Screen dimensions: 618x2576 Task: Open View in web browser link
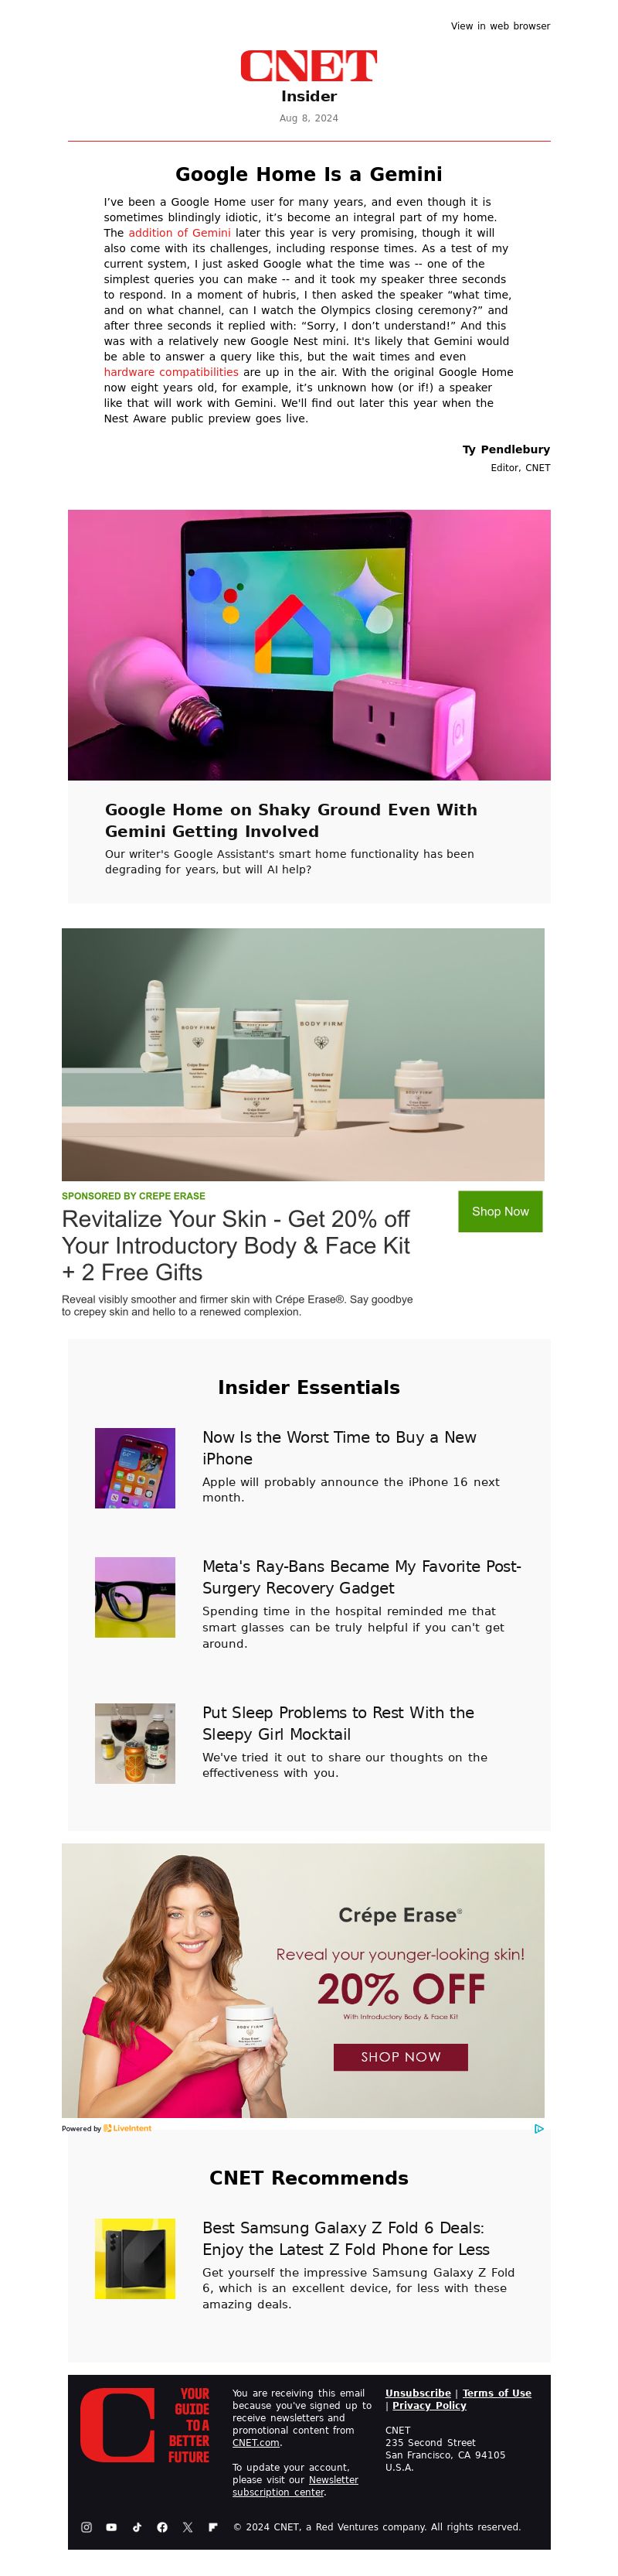point(500,26)
